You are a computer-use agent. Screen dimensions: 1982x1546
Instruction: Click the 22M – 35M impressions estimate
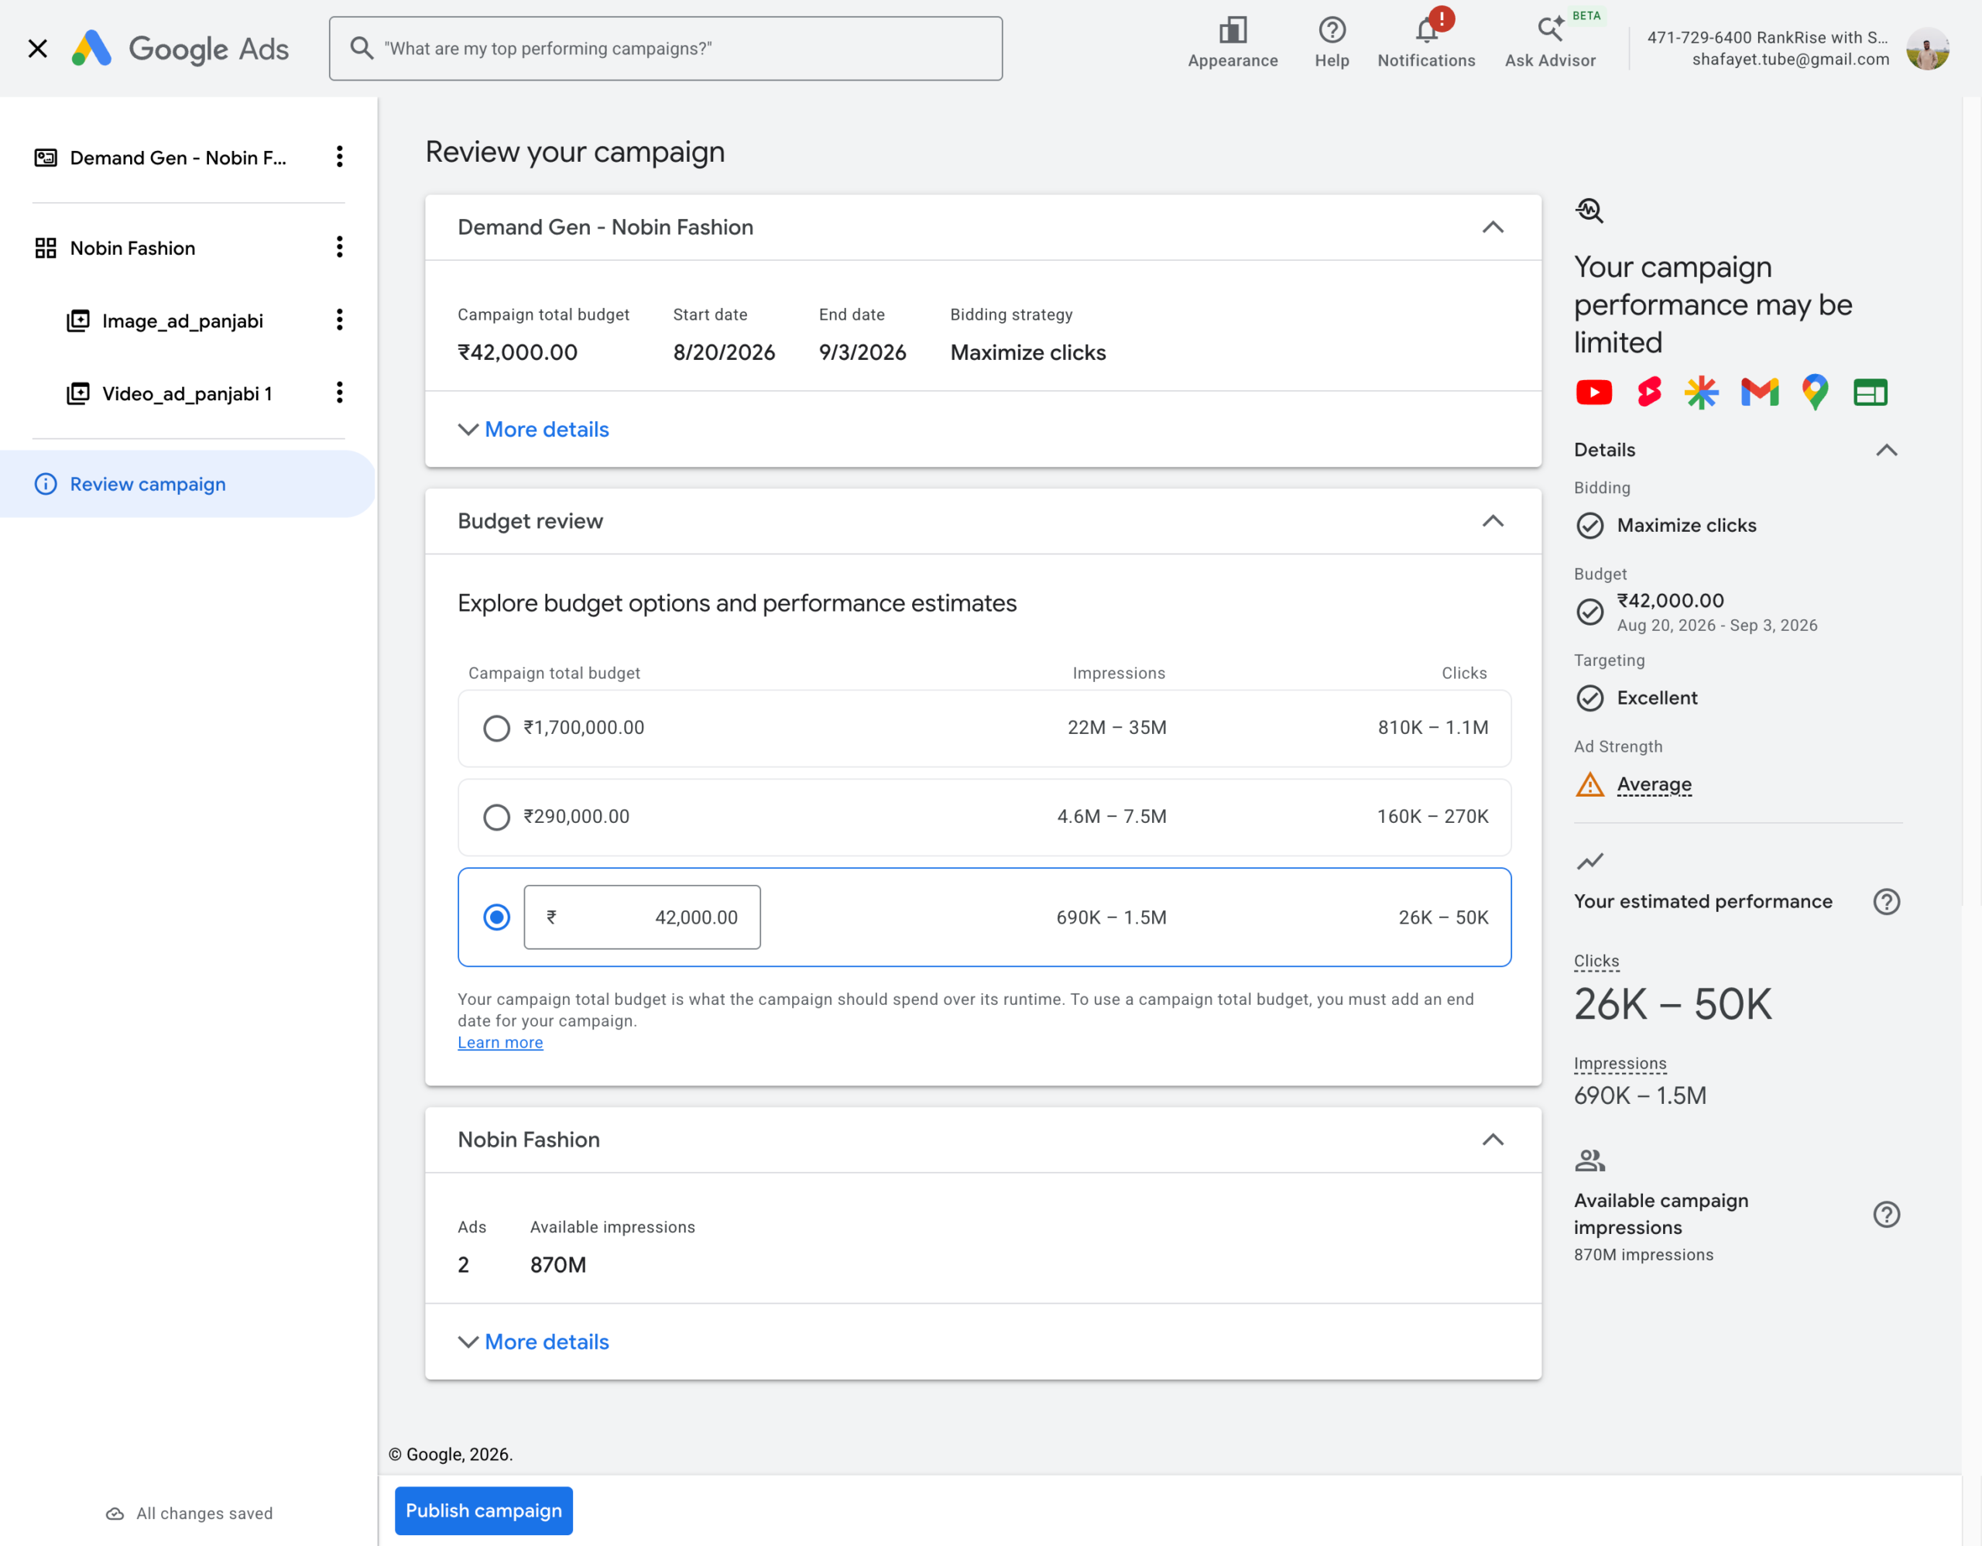(x=1117, y=728)
